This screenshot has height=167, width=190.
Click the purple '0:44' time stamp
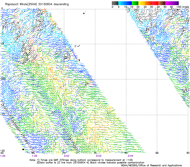point(130,156)
